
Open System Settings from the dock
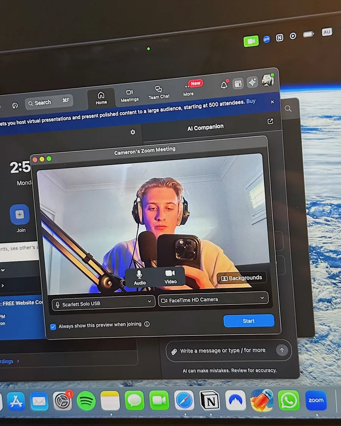pyautogui.click(x=63, y=401)
